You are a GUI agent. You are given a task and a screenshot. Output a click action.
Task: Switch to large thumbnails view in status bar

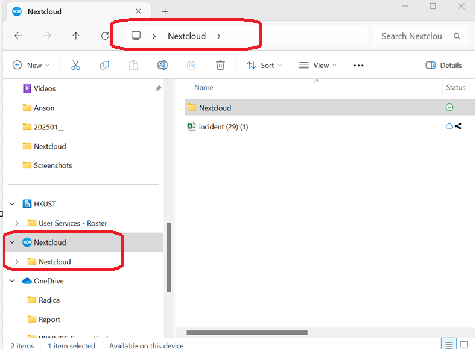(464, 344)
